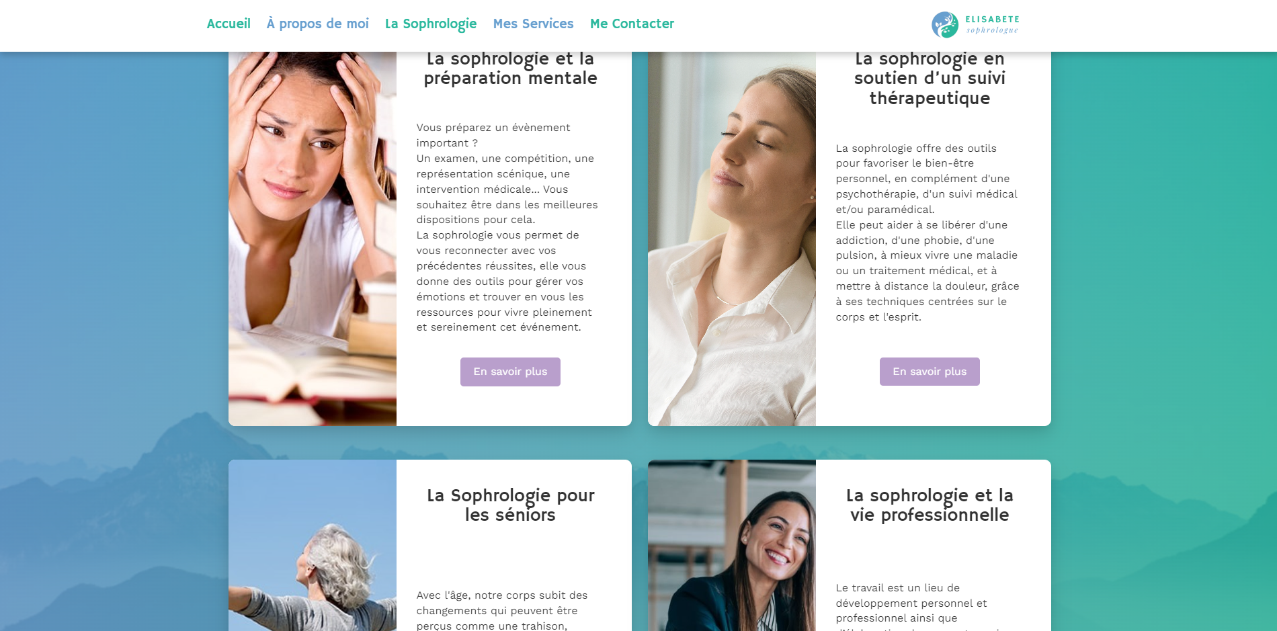Click heading La sophrologie en soutien d'un suivi thérapeutique

[x=930, y=79]
